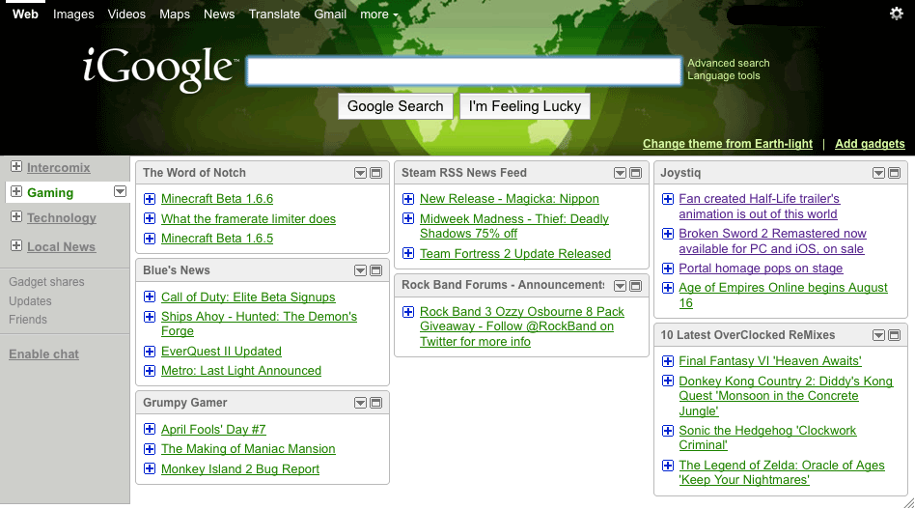Go to Videos in top navigation
The width and height of the screenshot is (915, 509).
tap(126, 14)
